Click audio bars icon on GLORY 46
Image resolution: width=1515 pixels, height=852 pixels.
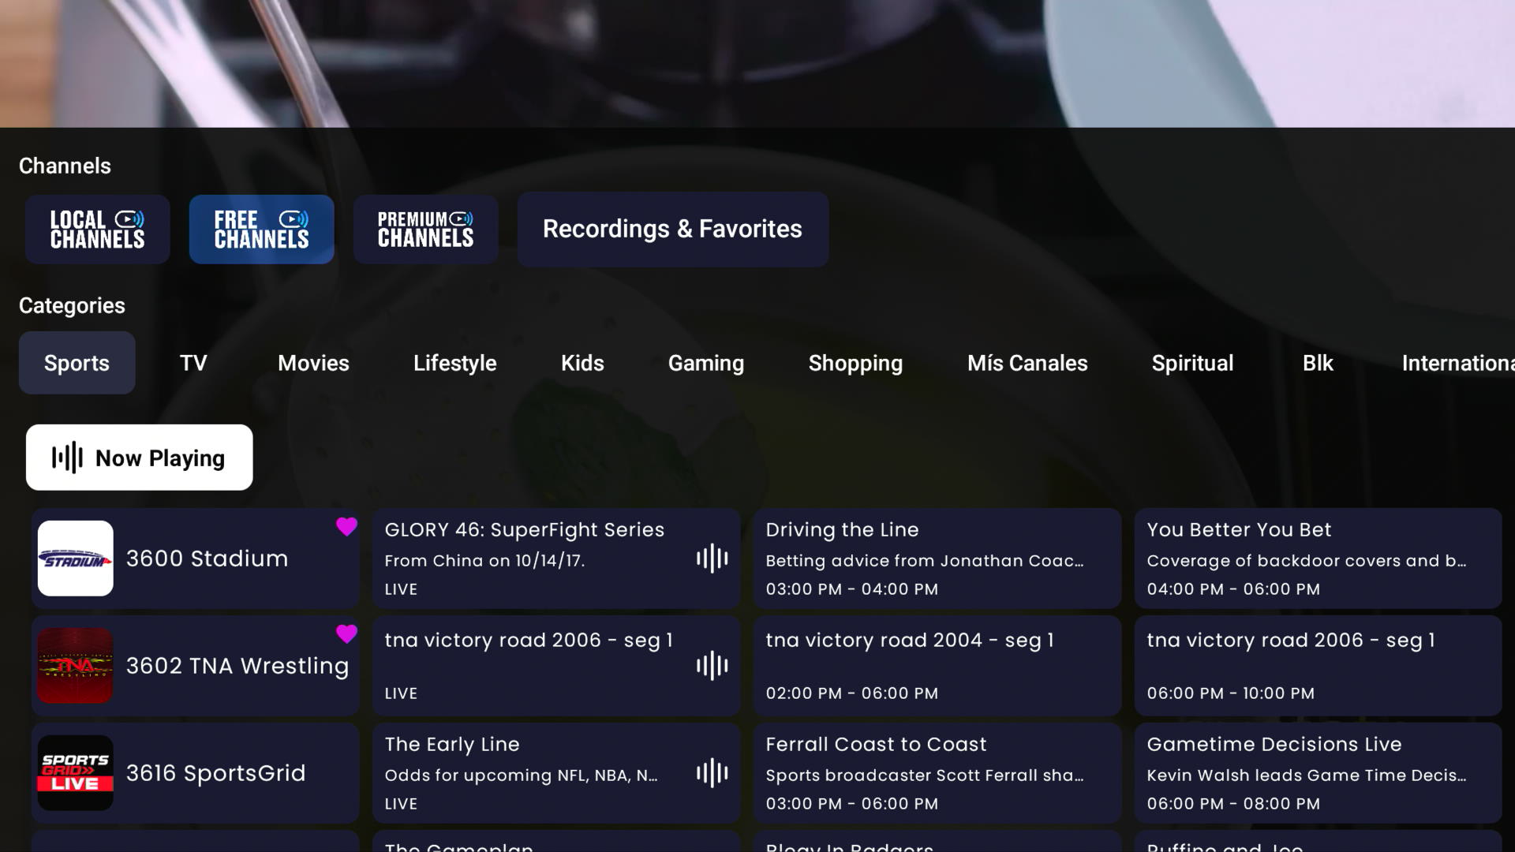coord(712,559)
